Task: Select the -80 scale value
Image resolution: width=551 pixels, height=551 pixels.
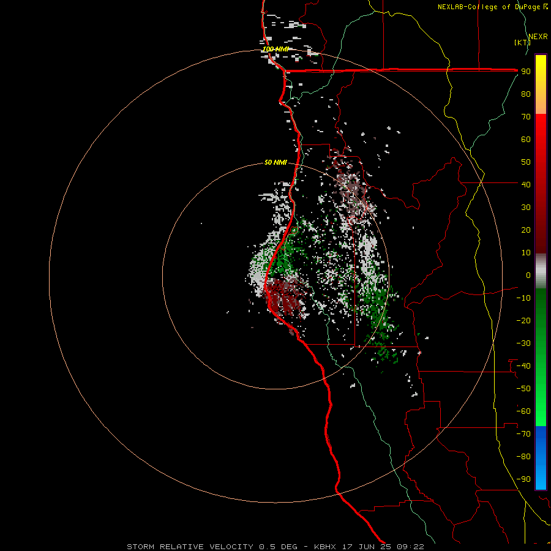Action: [x=523, y=457]
